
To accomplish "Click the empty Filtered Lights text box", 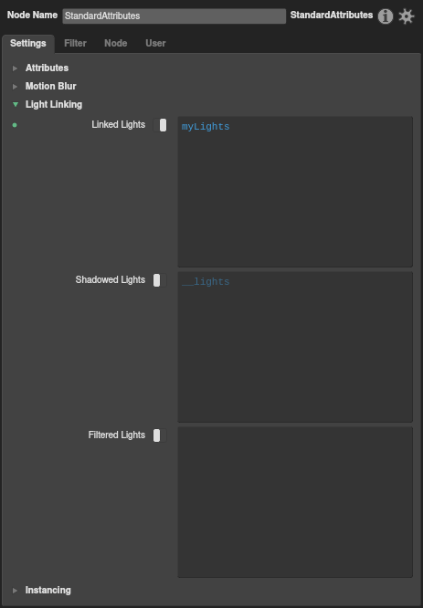I will [295, 502].
